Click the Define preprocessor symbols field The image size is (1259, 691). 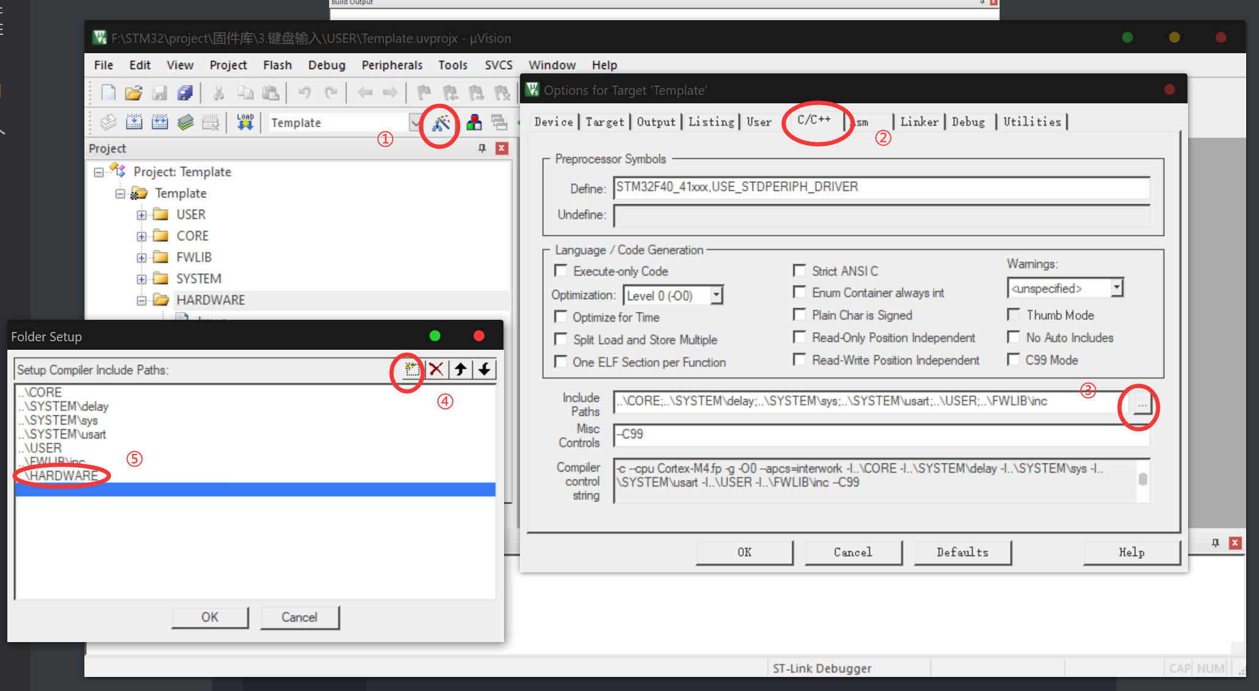(x=881, y=187)
